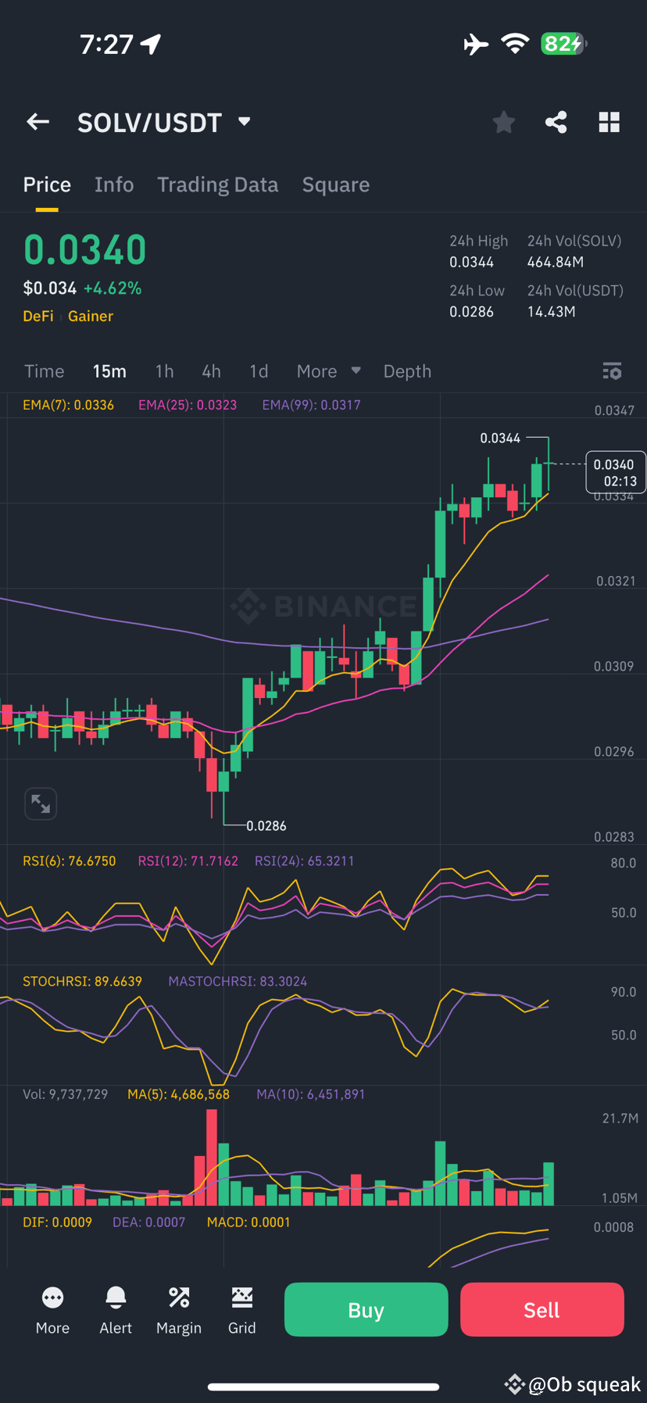Tap the DeFi tag

tap(38, 316)
